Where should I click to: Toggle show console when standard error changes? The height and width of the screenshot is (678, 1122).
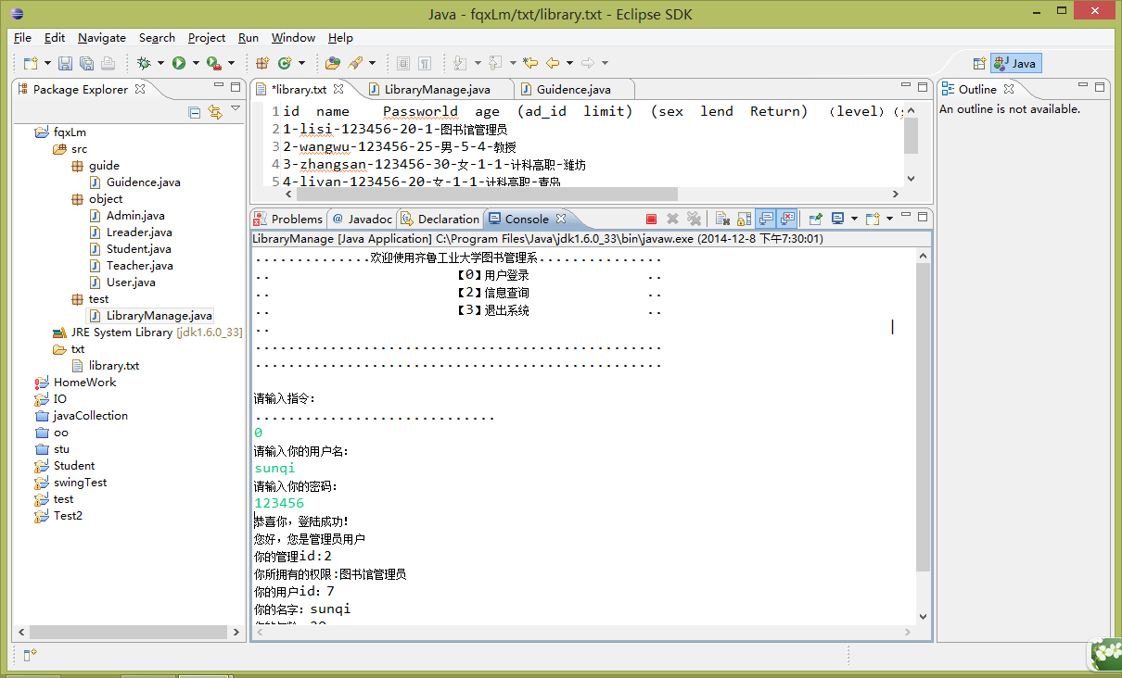[787, 219]
